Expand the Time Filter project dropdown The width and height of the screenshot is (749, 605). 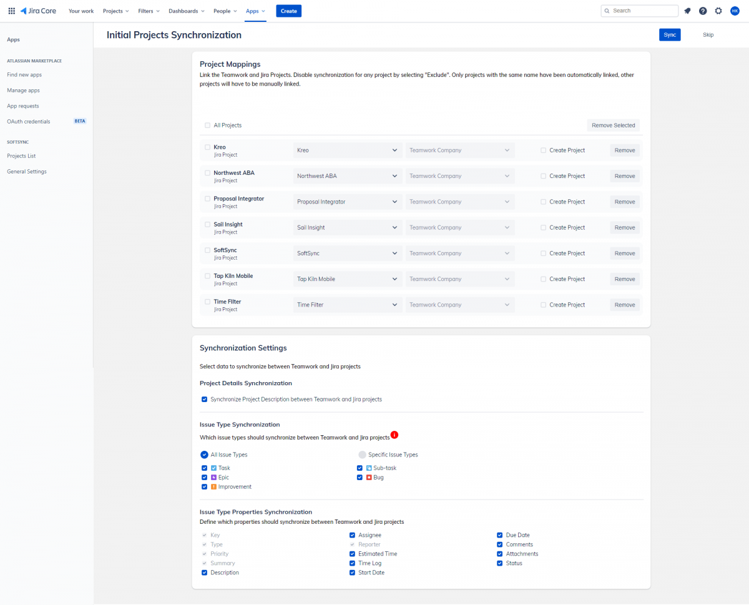tap(347, 304)
